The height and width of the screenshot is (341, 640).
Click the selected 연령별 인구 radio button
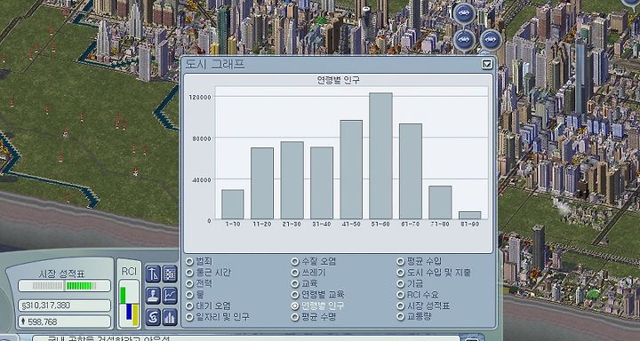point(295,305)
